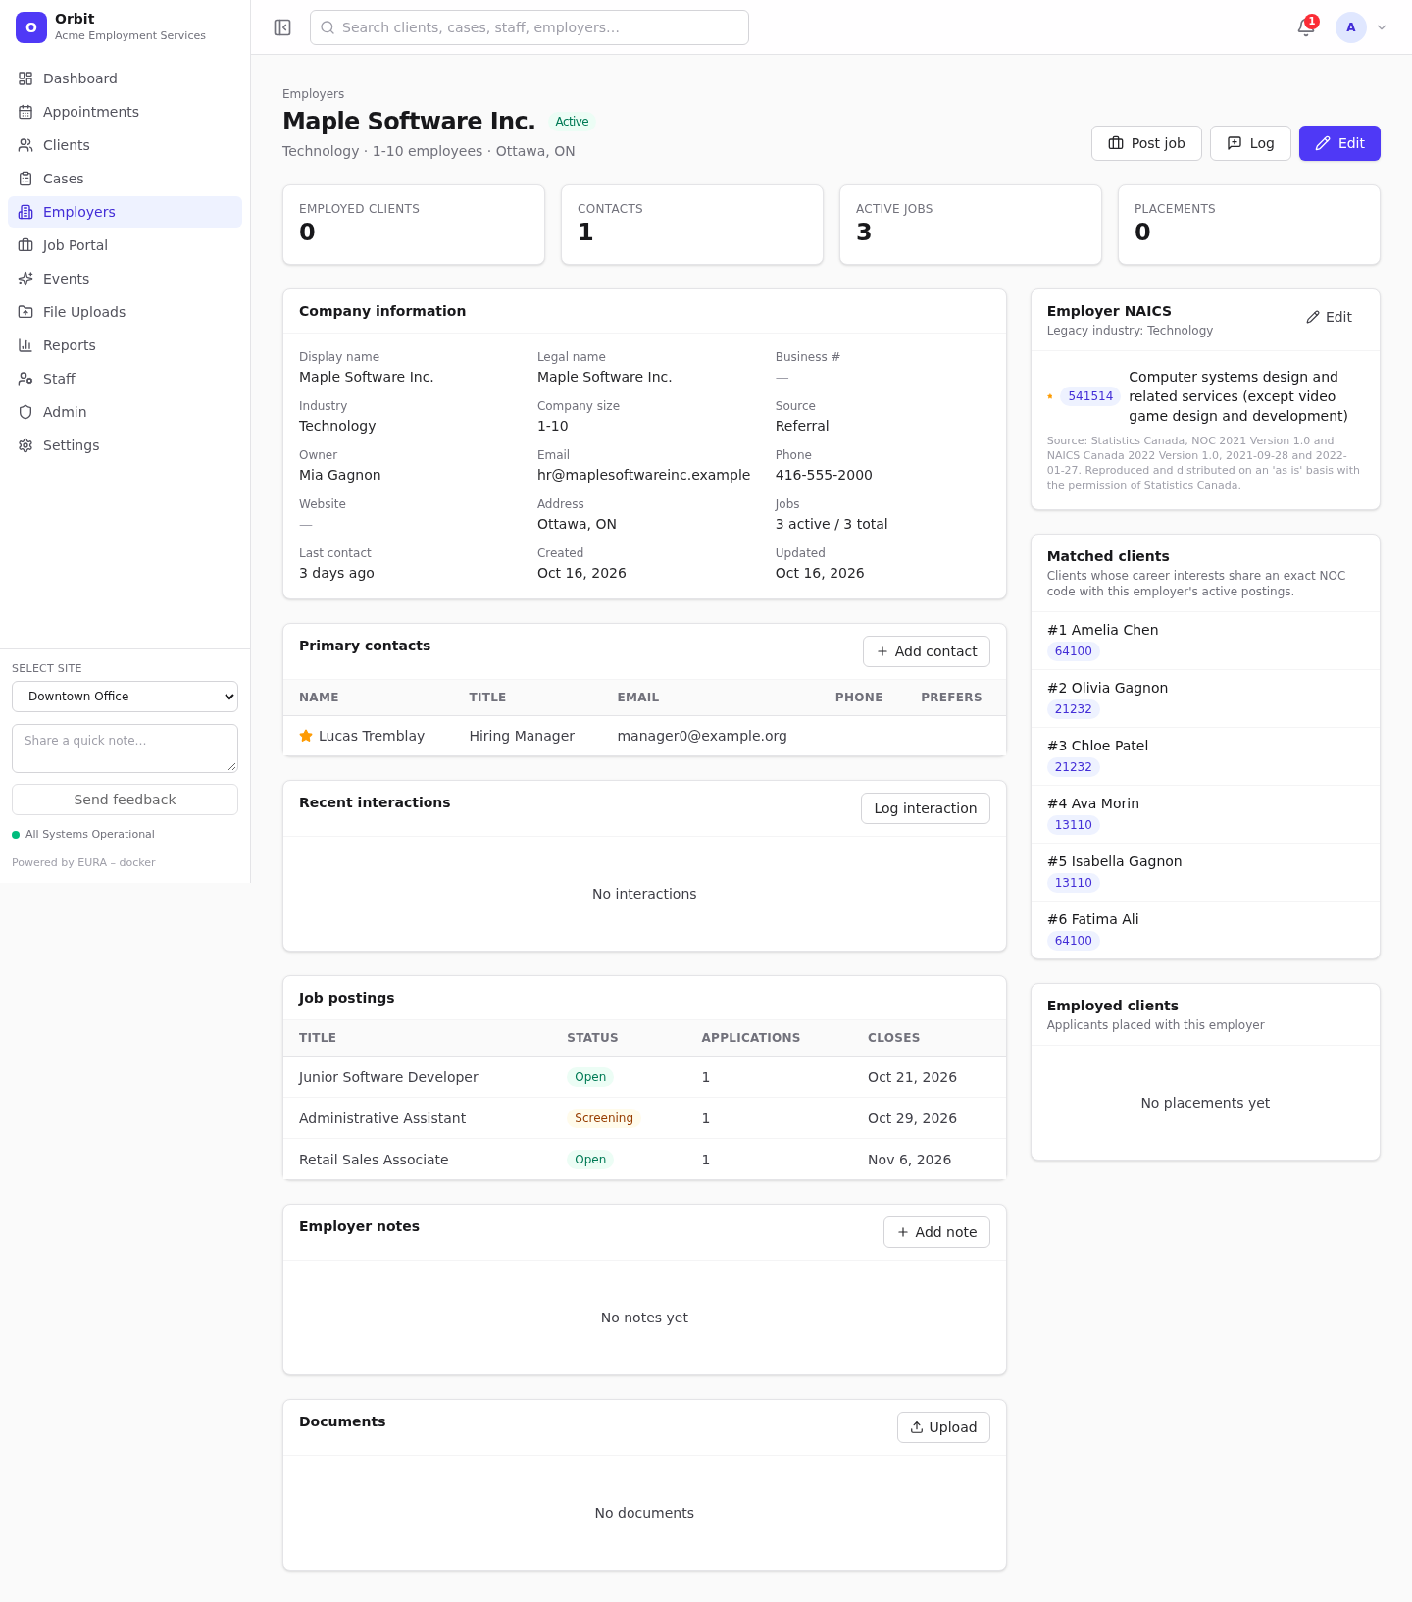Navigate to Cases
This screenshot has height=1602, width=1412.
[x=125, y=179]
